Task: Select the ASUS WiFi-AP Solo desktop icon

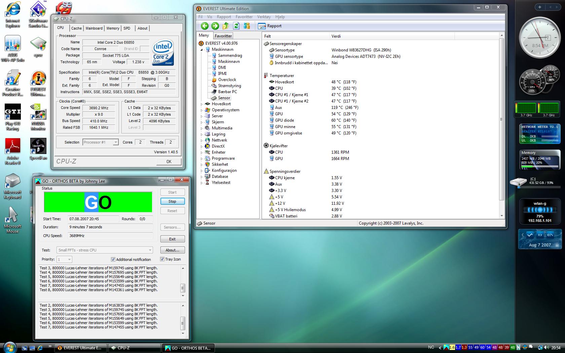Action: coord(12,49)
